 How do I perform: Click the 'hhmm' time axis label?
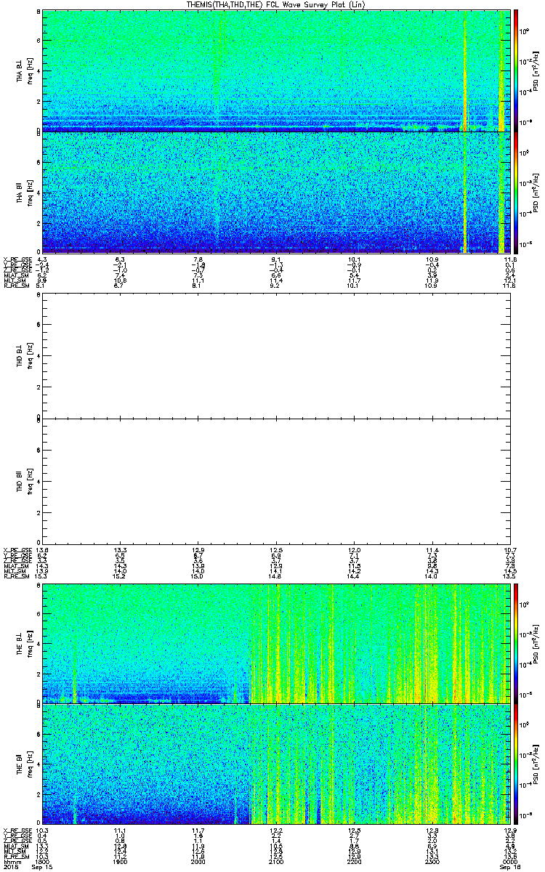pyautogui.click(x=12, y=862)
